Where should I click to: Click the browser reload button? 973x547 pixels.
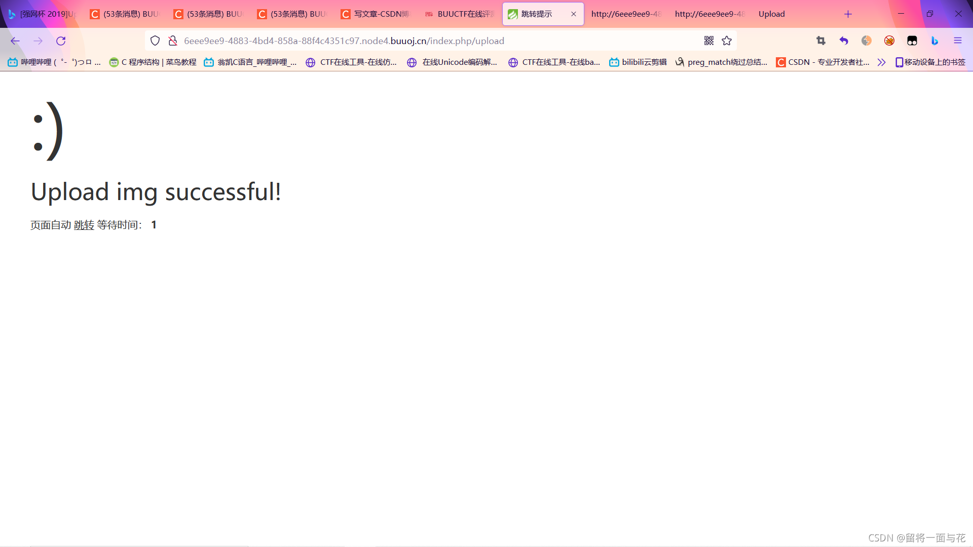click(61, 41)
